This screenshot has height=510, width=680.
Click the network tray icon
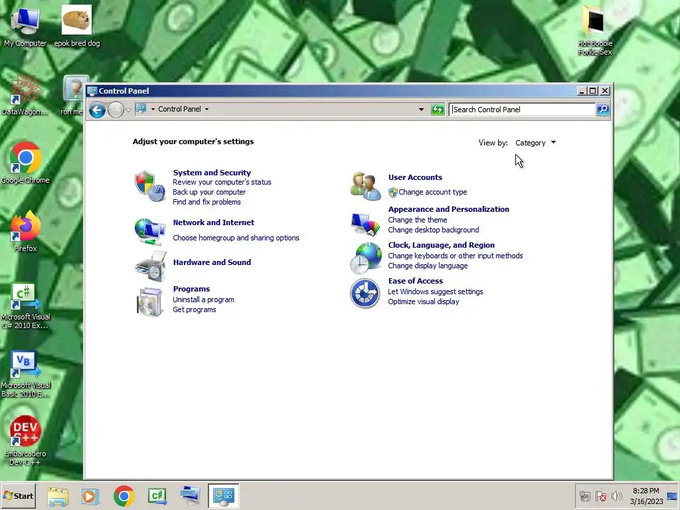pyautogui.click(x=585, y=495)
